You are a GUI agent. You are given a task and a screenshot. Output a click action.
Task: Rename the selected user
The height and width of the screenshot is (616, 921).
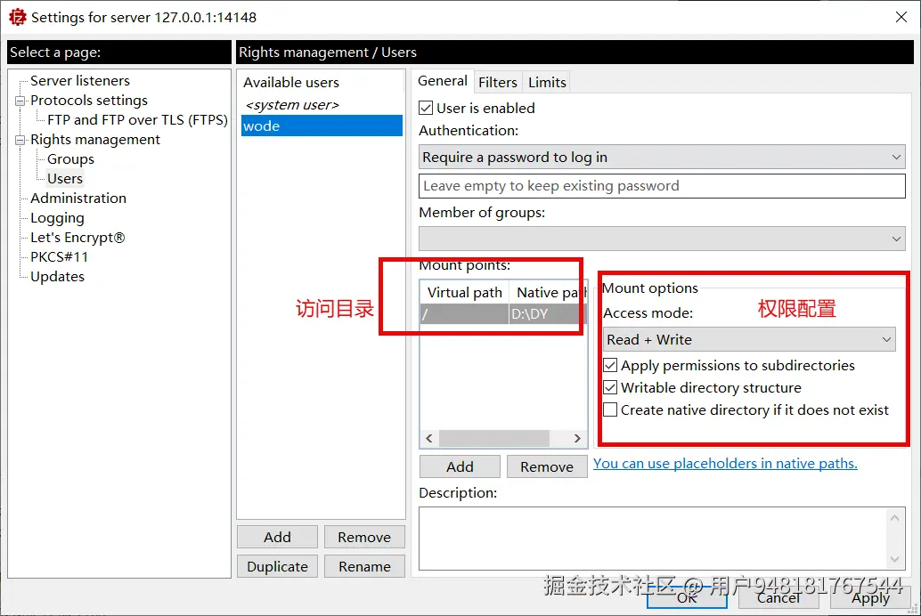tap(364, 567)
